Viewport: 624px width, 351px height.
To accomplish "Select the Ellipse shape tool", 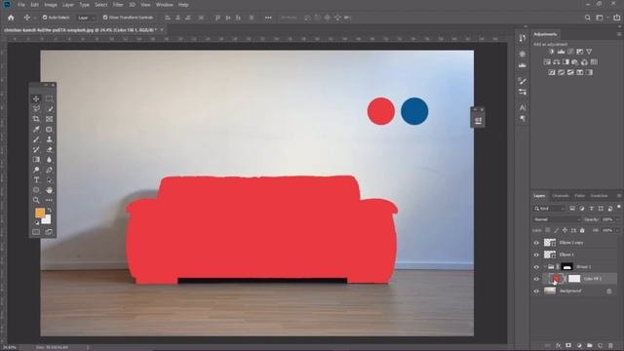I will [36, 190].
